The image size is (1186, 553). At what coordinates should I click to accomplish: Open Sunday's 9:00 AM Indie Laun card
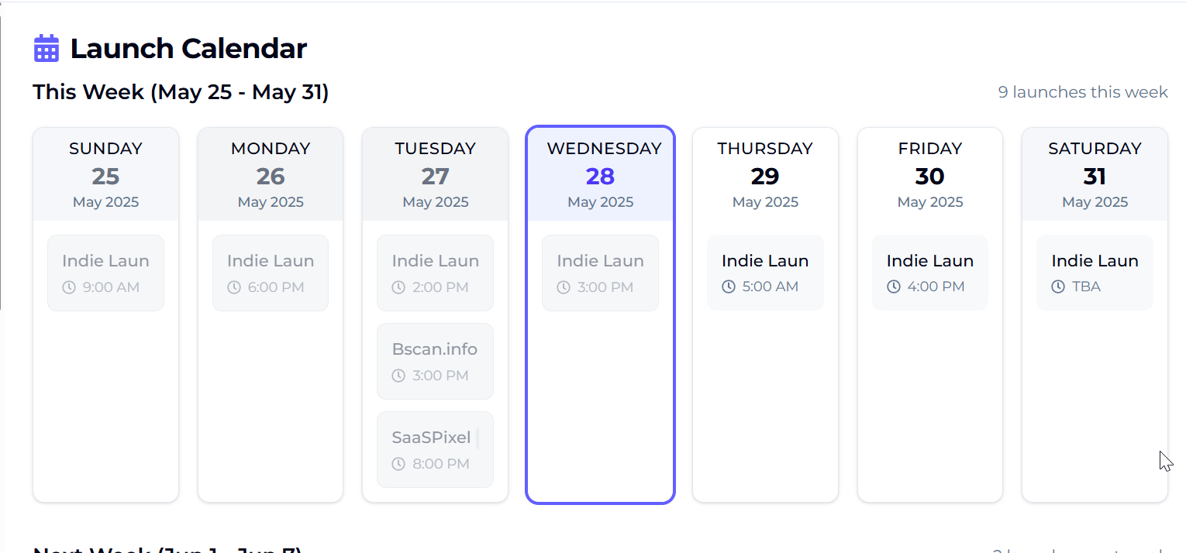click(x=105, y=273)
